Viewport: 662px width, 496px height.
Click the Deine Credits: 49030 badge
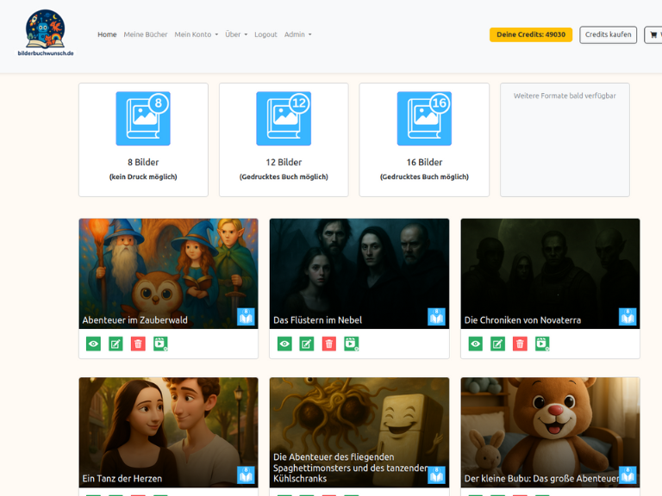coord(531,34)
